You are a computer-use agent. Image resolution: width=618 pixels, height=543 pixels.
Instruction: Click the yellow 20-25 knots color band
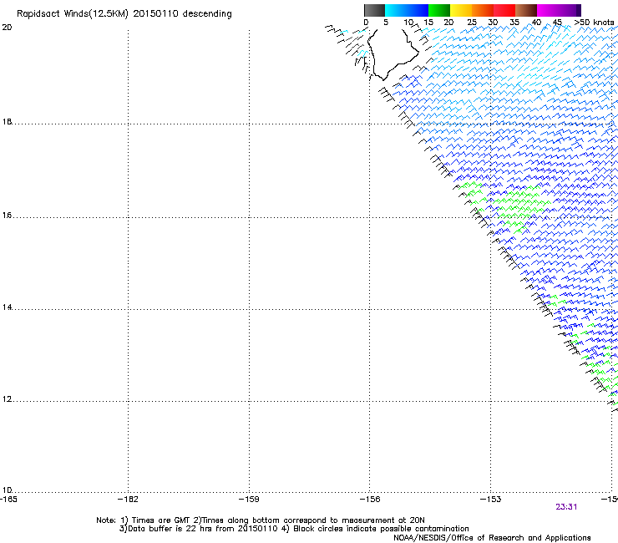(x=461, y=10)
